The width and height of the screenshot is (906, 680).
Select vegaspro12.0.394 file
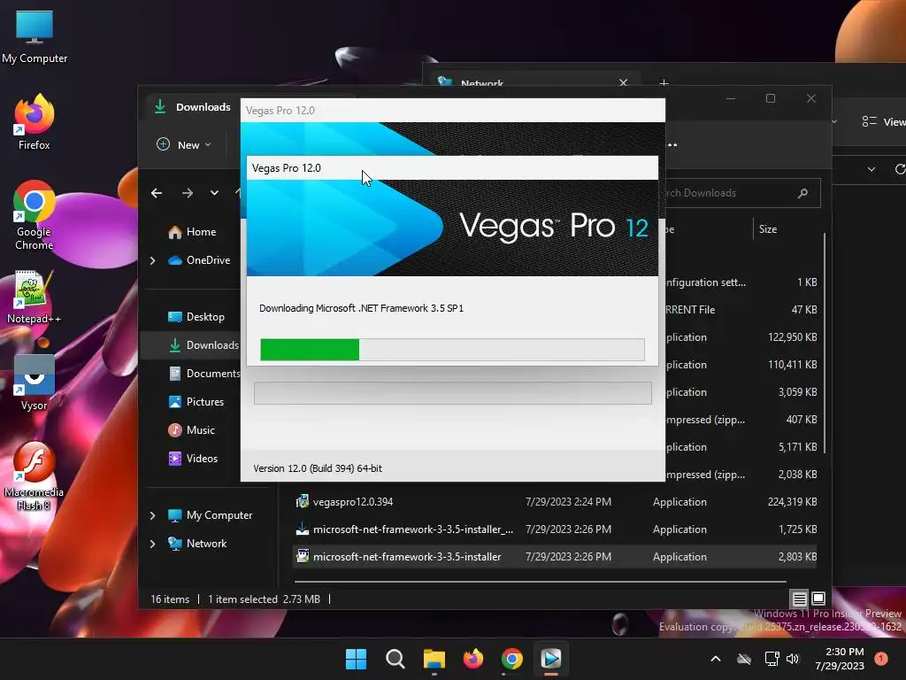[353, 502]
